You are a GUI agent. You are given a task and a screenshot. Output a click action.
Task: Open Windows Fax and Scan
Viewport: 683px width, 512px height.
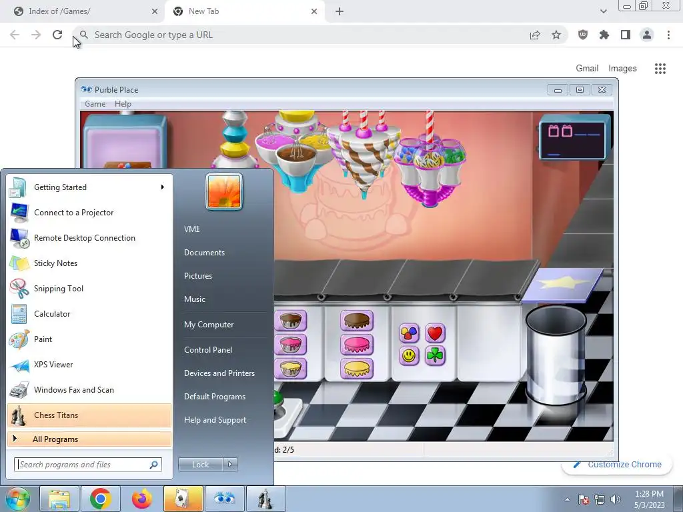tap(89, 389)
